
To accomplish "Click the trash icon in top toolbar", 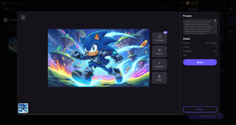I will point(180,8).
